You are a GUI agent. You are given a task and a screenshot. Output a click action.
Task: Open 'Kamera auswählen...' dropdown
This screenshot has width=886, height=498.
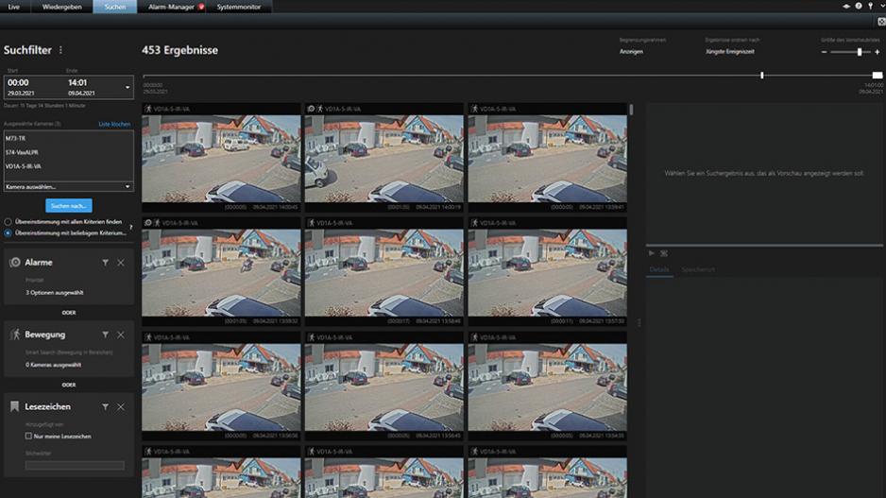pos(68,186)
